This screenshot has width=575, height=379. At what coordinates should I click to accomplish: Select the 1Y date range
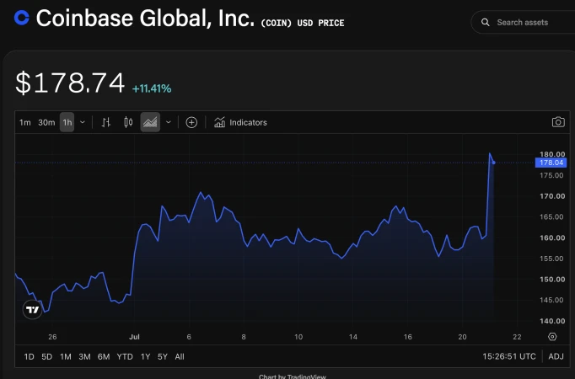146,356
